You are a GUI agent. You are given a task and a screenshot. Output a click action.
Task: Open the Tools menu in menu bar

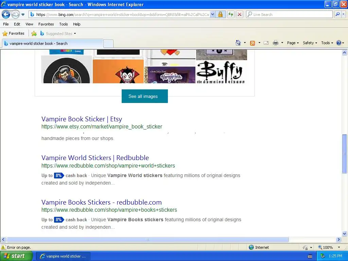[64, 24]
